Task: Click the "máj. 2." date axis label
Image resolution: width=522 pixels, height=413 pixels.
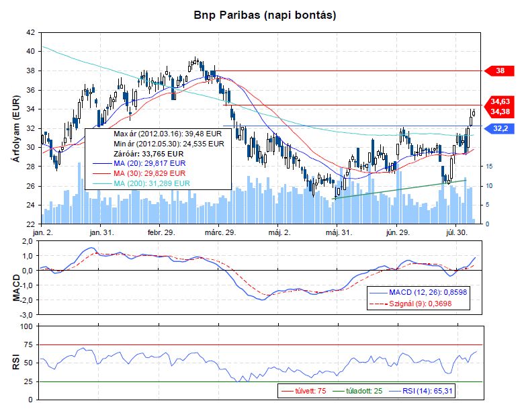Action: coord(279,232)
